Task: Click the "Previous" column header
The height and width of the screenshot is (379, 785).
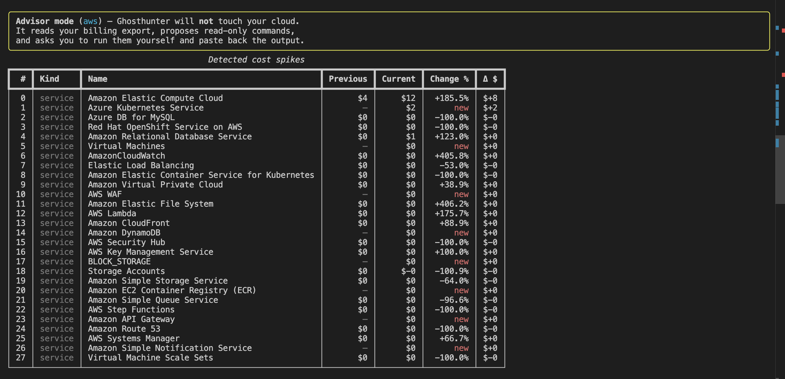Action: click(x=348, y=79)
